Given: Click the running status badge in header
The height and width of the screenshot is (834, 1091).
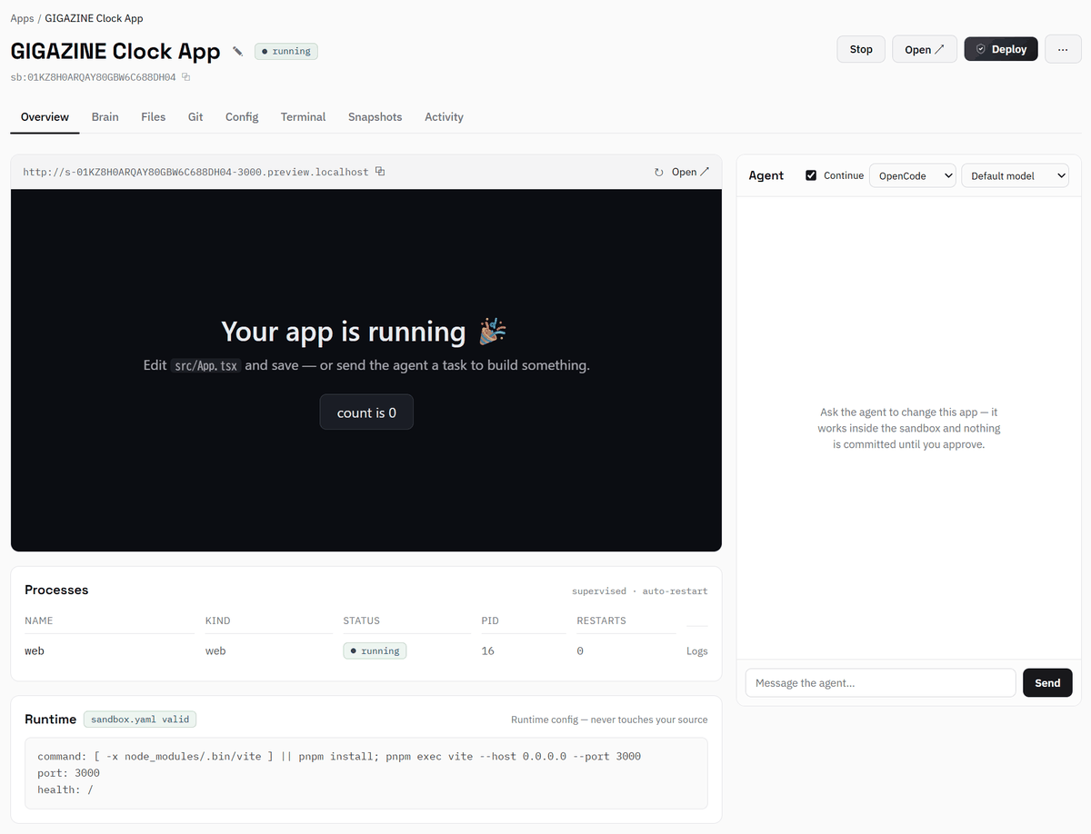Looking at the screenshot, I should click(x=285, y=51).
